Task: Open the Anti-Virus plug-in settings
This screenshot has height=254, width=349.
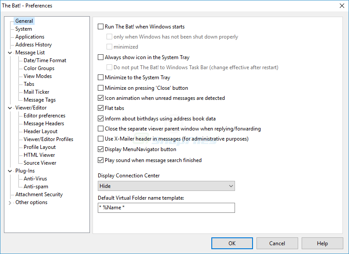Action: click(x=36, y=179)
